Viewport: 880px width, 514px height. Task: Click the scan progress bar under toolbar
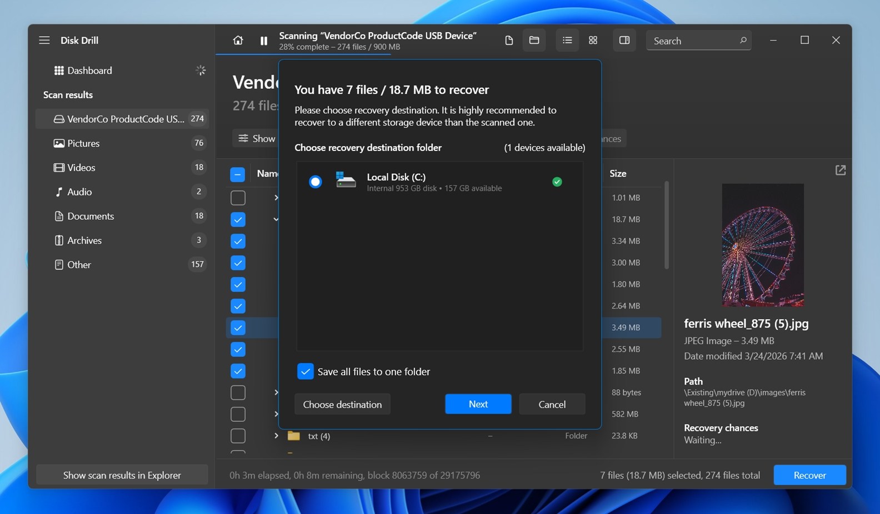point(303,54)
